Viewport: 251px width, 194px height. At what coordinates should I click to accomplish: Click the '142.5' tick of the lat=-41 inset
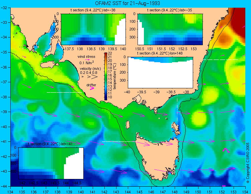[33, 183]
